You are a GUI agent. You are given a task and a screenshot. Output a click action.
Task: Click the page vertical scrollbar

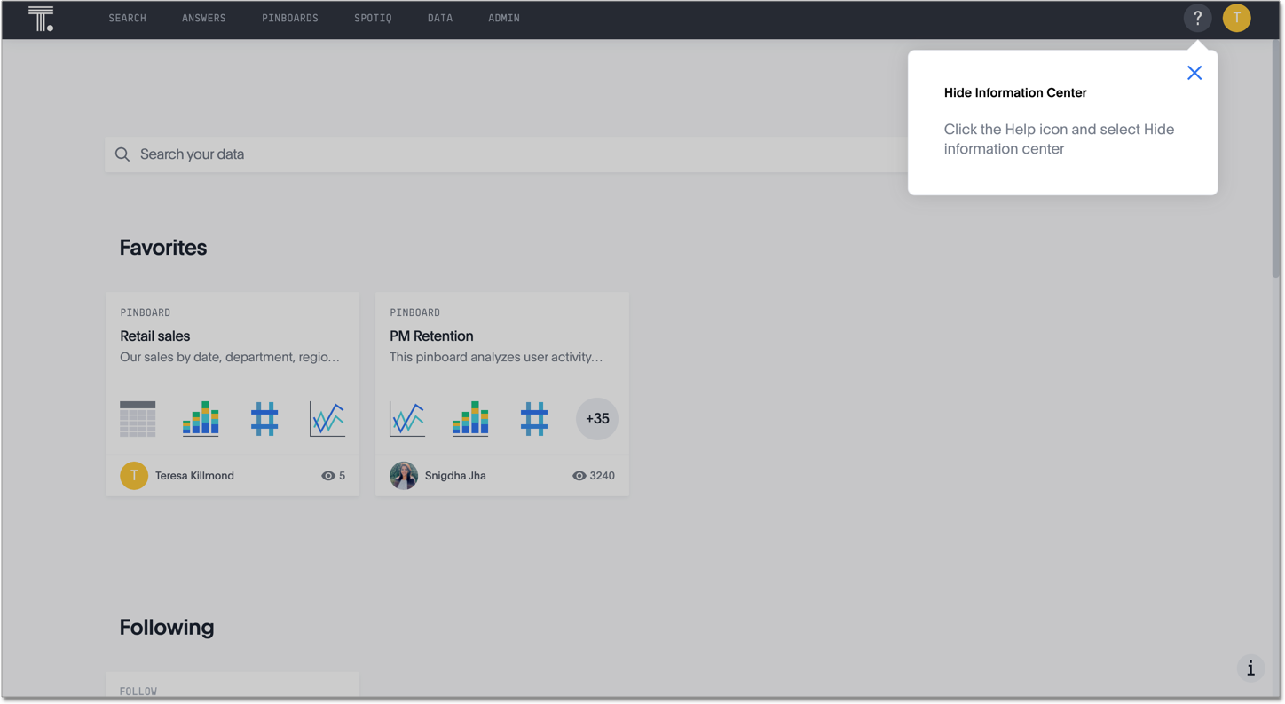coord(1275,160)
